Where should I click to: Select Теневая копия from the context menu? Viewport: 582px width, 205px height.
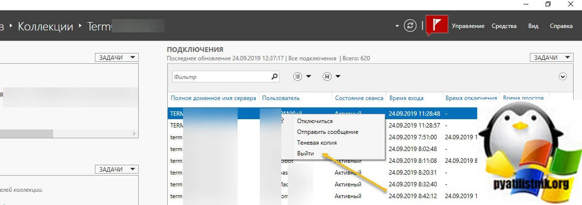click(x=317, y=143)
